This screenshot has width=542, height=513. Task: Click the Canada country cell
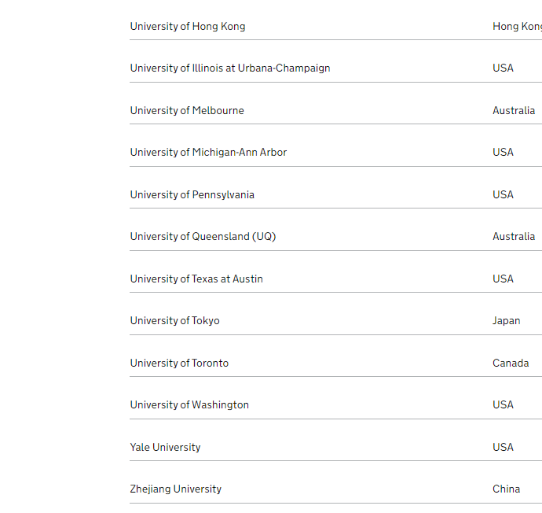click(511, 364)
